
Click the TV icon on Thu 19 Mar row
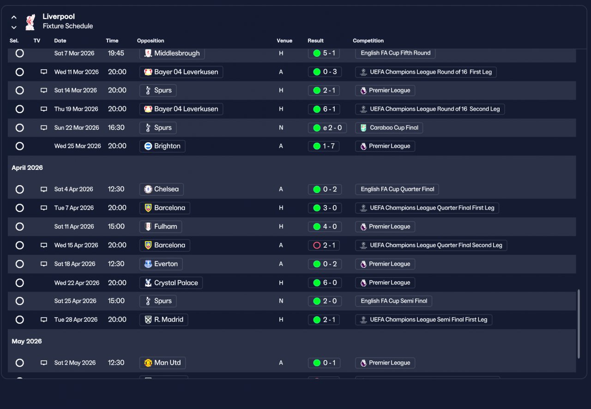click(x=44, y=109)
